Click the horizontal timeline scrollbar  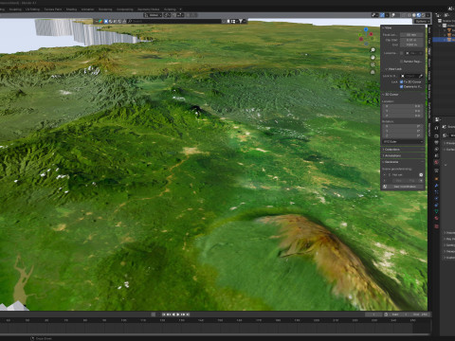[215, 334]
